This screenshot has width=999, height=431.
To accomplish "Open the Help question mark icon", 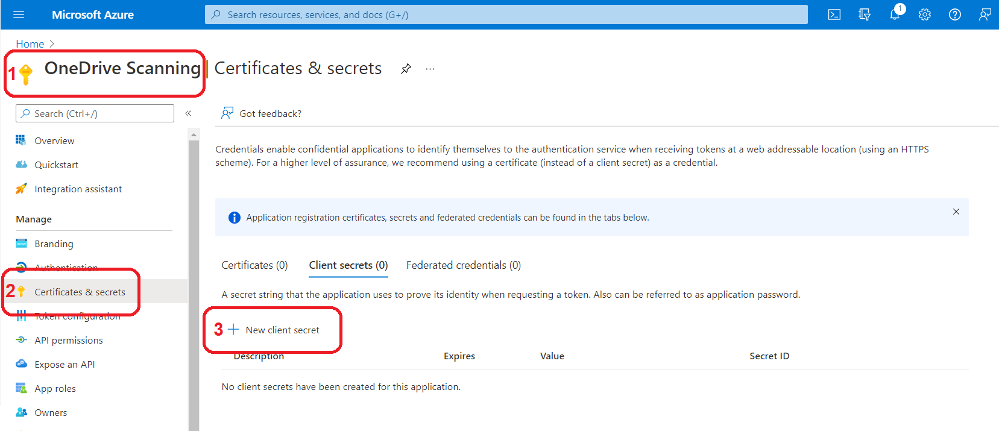I will [x=955, y=14].
